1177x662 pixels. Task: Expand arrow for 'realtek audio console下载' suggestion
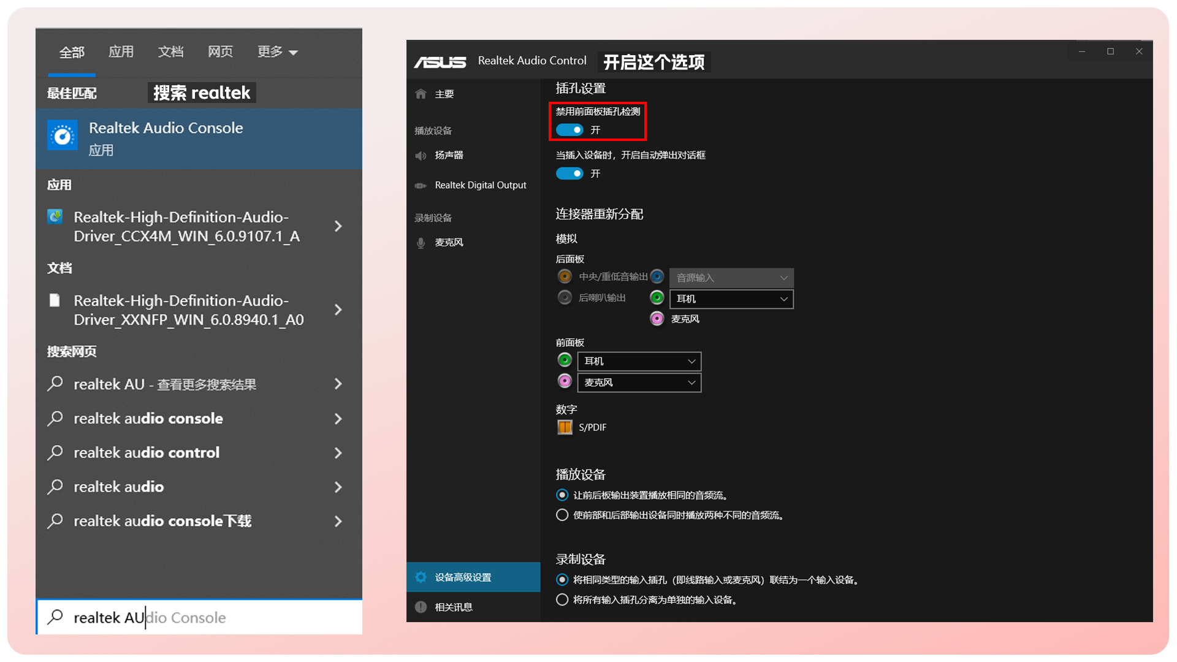click(338, 521)
